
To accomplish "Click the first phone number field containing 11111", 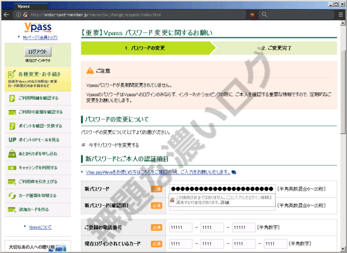I will [x=181, y=228].
